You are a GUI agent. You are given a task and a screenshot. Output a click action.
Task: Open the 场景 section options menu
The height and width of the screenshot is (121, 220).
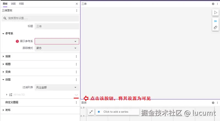[76, 57]
